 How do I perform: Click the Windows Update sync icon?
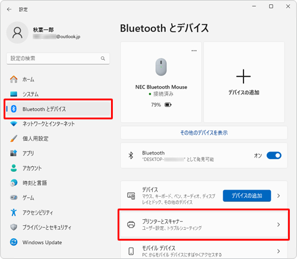(x=14, y=242)
